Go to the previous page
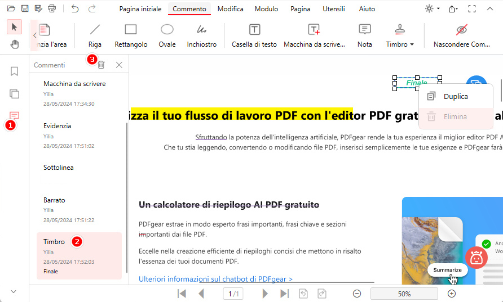Image resolution: width=503 pixels, height=302 pixels. coord(201,294)
